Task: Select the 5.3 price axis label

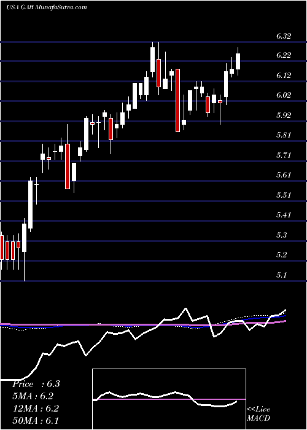Action: [282, 235]
